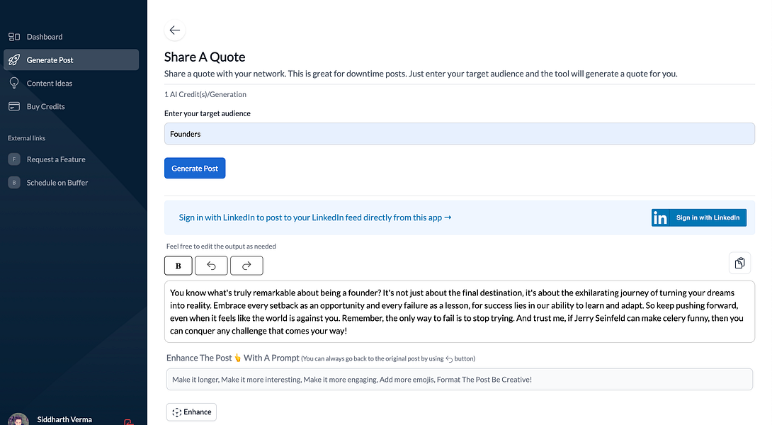Viewport: 772px width, 425px height.
Task: Click the blue Generate Post button
Action: click(x=195, y=168)
